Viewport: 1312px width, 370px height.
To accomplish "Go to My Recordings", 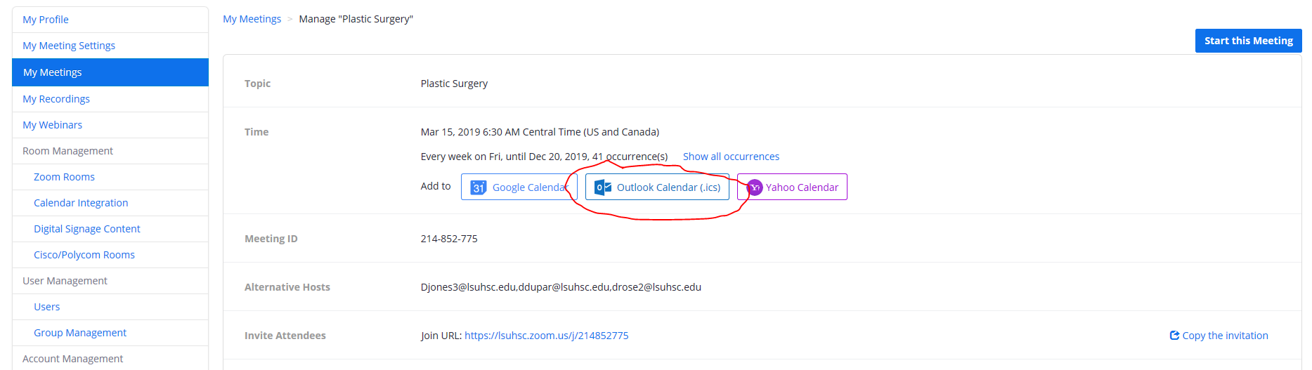I will [x=56, y=99].
